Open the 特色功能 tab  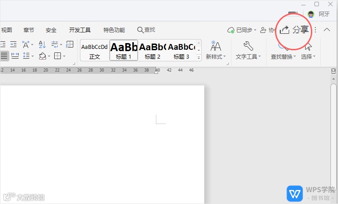pyautogui.click(x=114, y=30)
